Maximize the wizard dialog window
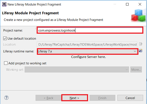This screenshot has height=104, width=147. (127, 4)
